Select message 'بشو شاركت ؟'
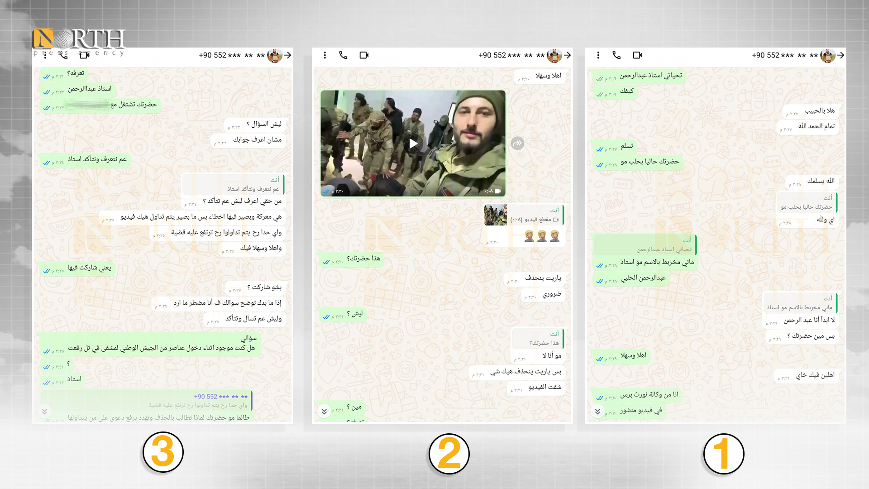Image resolution: width=869 pixels, height=489 pixels. tap(255, 288)
